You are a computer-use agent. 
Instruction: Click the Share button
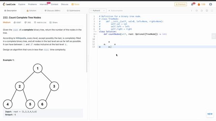[x=53, y=23]
